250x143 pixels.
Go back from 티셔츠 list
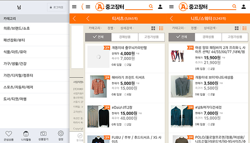pyautogui.click(x=88, y=19)
